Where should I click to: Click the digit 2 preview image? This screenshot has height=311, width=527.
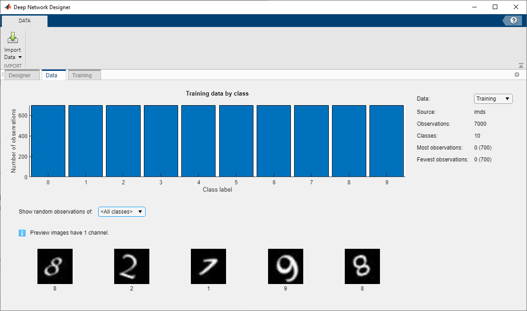pyautogui.click(x=132, y=266)
